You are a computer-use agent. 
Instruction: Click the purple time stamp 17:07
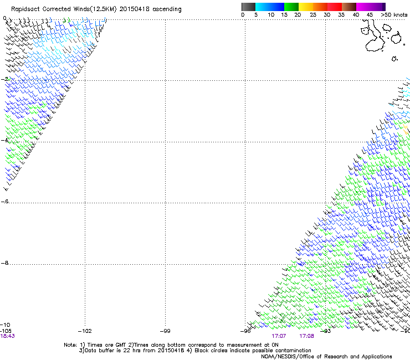click(x=279, y=336)
